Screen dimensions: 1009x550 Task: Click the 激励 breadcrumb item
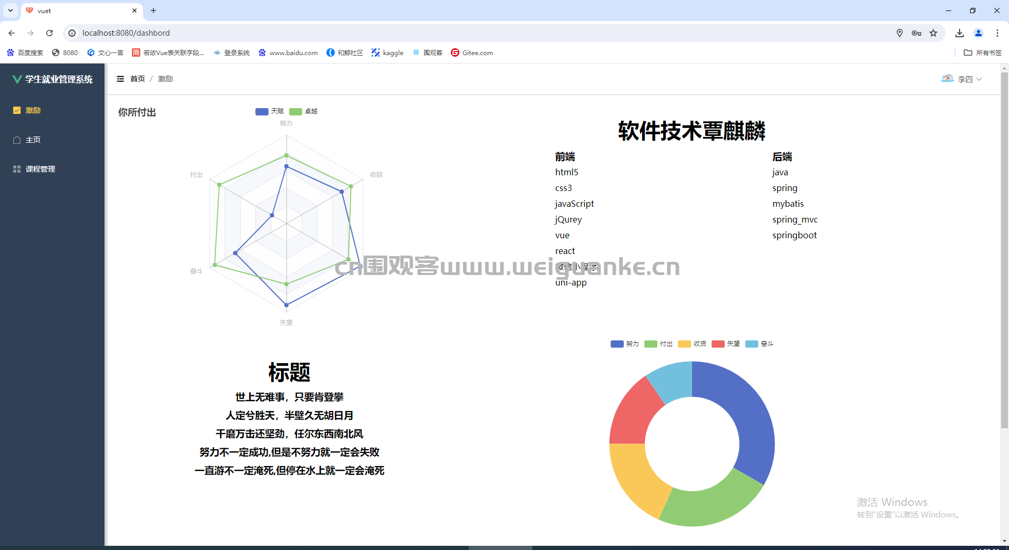[166, 79]
